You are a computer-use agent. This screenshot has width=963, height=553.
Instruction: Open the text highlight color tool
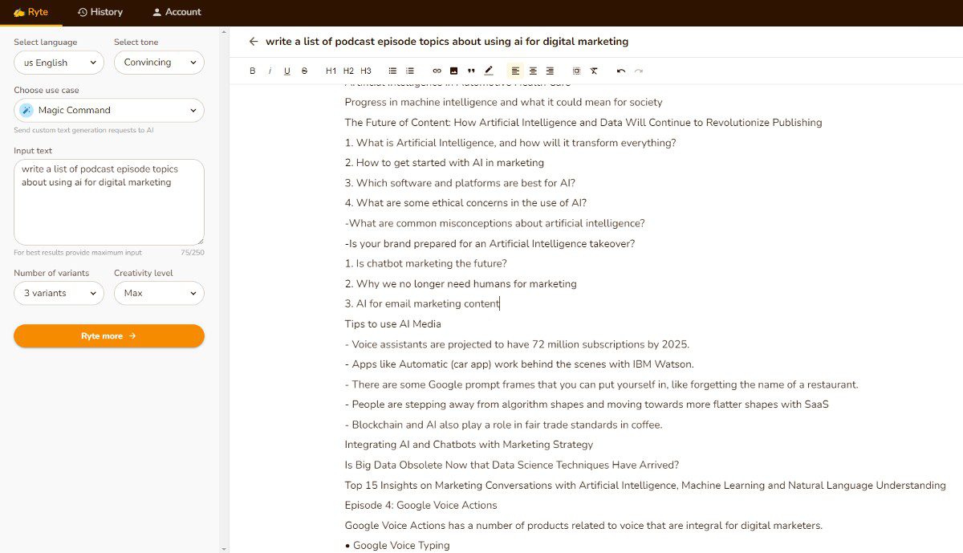(x=489, y=71)
